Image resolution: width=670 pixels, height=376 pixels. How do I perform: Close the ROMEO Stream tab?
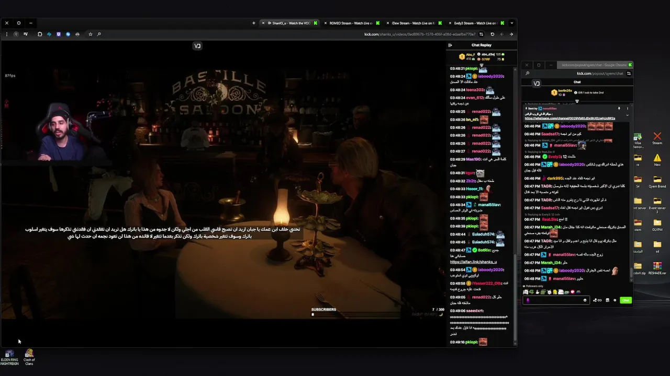coord(325,23)
